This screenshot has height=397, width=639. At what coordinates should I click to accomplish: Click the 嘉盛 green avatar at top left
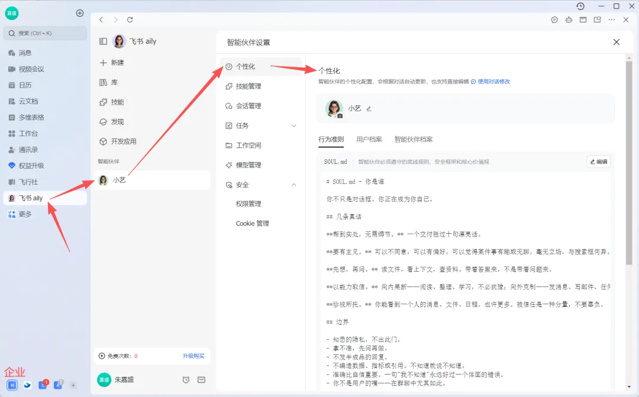12,13
